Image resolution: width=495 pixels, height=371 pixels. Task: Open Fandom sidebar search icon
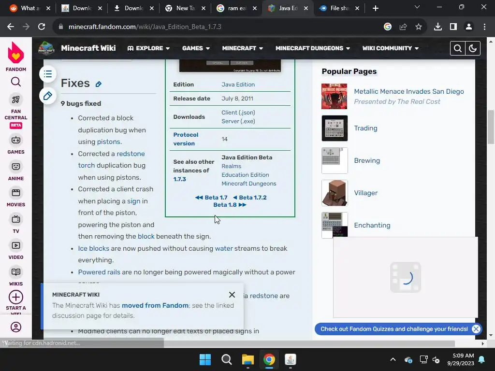click(x=16, y=82)
